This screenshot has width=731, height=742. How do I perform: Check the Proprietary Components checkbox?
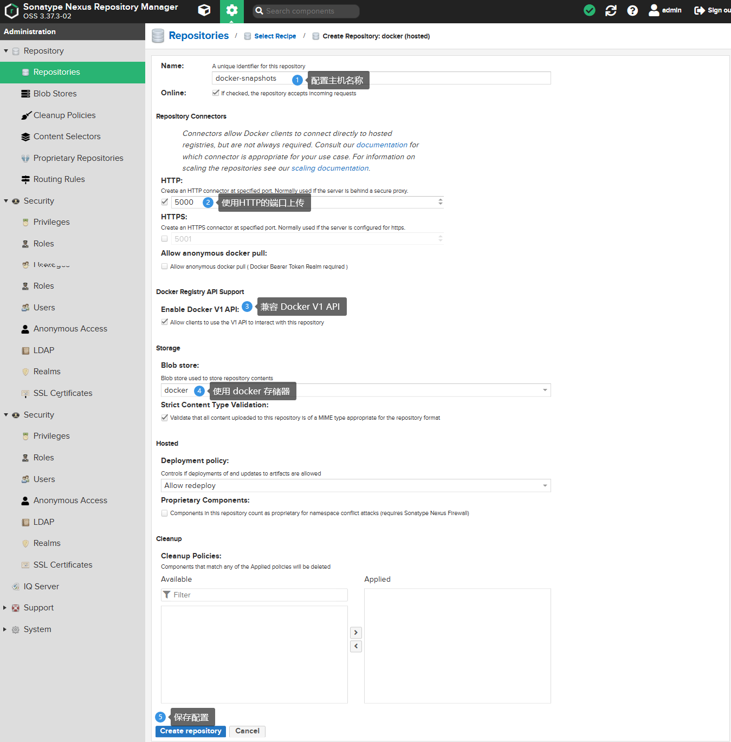point(164,513)
